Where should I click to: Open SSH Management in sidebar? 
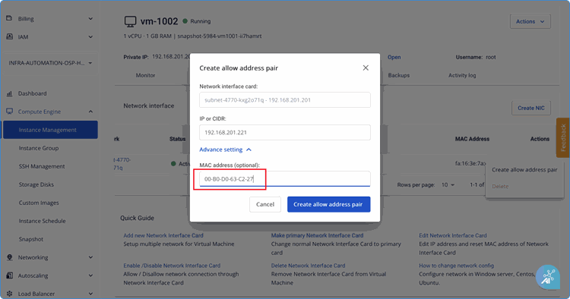click(42, 166)
